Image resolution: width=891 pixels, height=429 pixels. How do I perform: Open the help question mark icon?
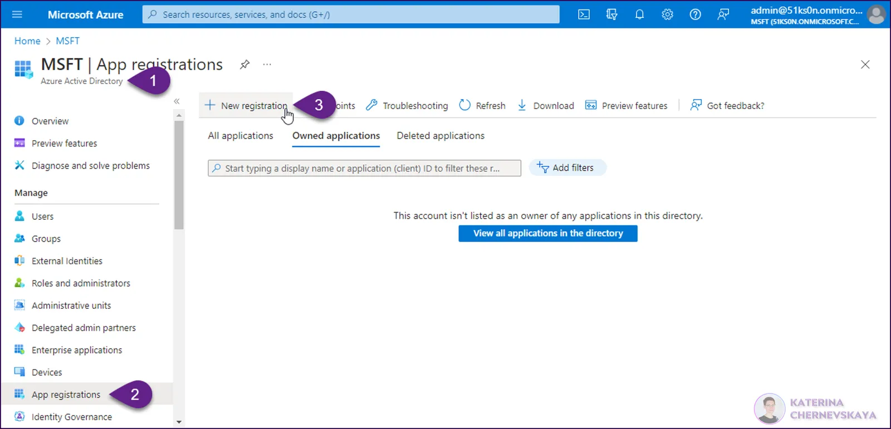point(695,14)
